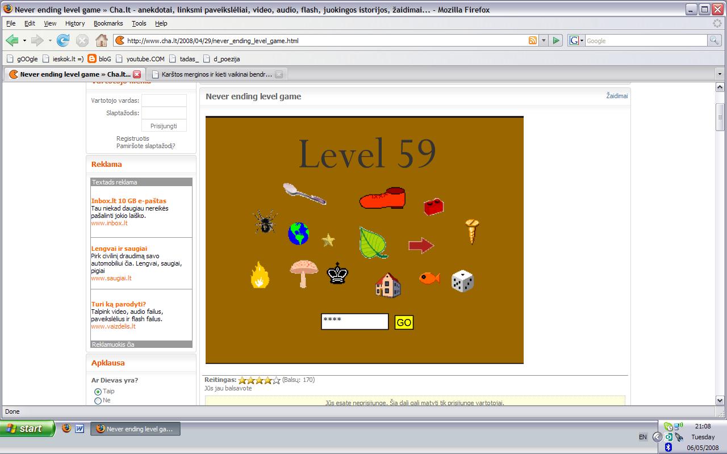Open the History menu
Viewport: 727px width, 454px height.
(x=75, y=23)
